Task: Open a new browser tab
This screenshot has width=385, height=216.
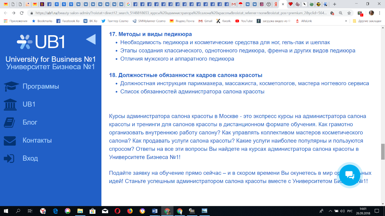Action: pyautogui.click(x=335, y=4)
